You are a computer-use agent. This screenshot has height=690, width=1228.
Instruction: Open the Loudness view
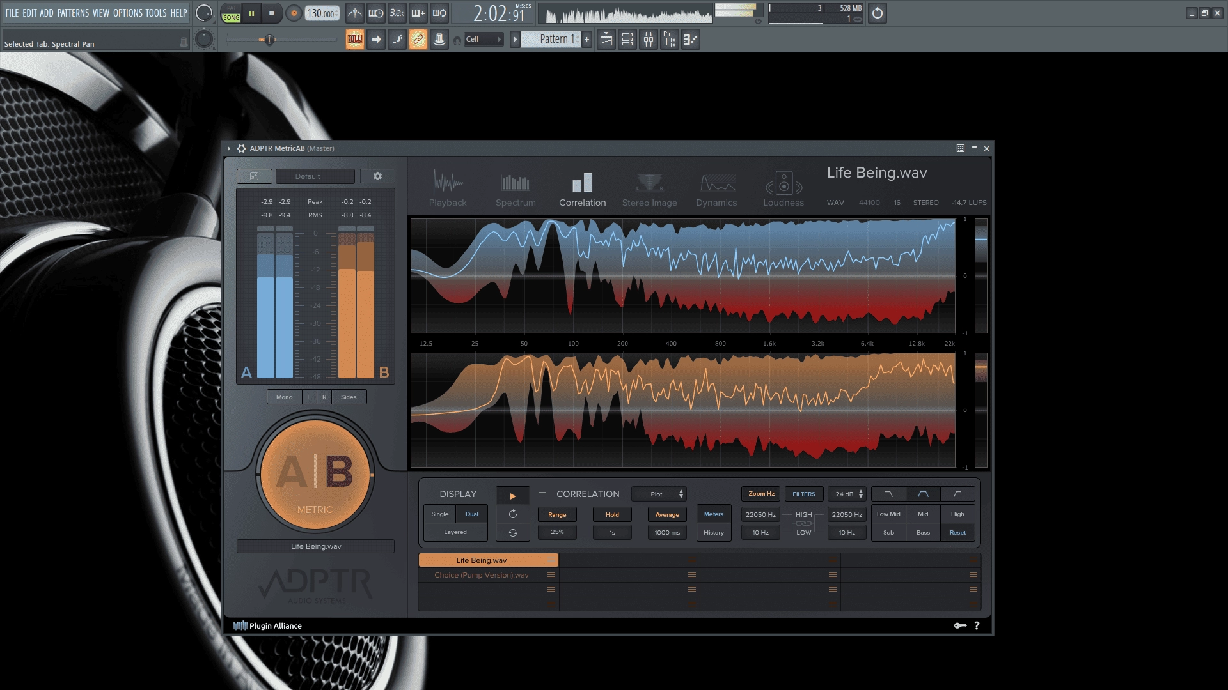(783, 189)
